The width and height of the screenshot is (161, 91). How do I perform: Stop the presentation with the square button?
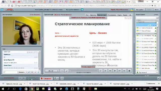[x=129, y=71]
